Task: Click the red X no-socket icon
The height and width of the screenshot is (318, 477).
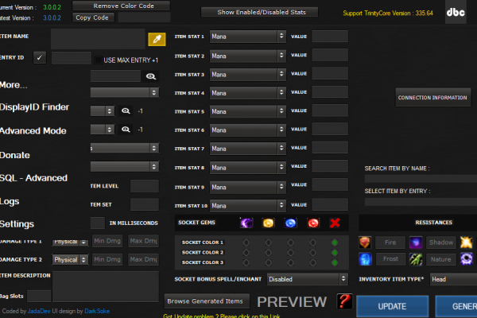Action: [x=335, y=223]
